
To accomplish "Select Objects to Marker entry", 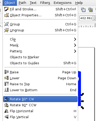I will (40, 57).
